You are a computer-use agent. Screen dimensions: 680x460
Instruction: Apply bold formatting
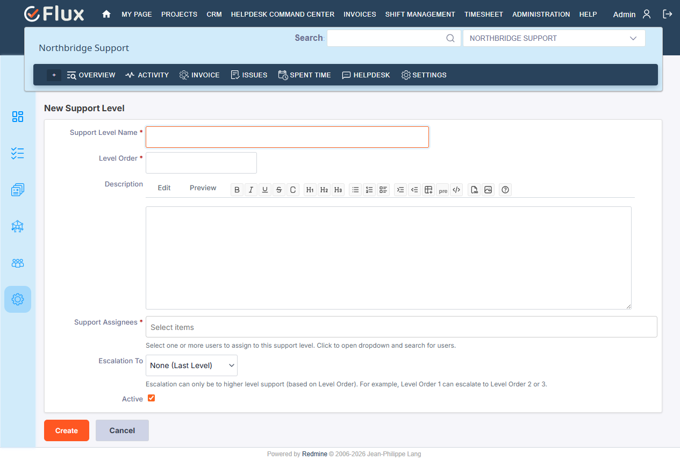[237, 190]
